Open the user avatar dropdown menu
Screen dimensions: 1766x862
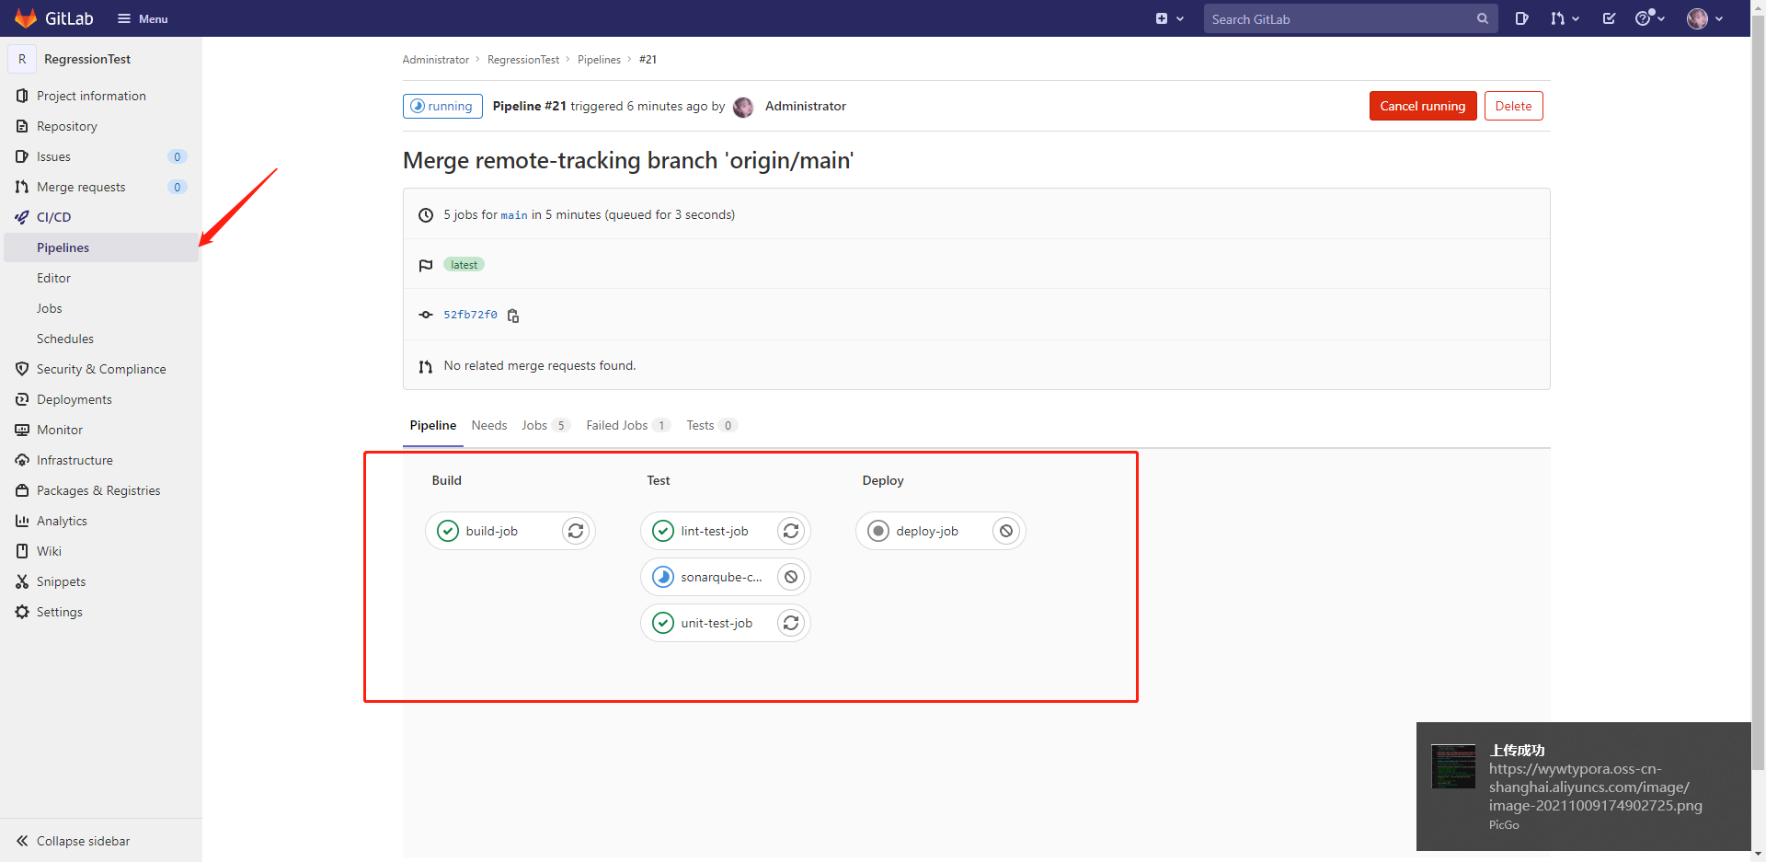pos(1704,18)
